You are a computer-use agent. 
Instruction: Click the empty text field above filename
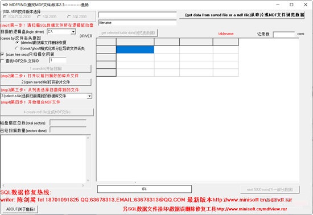[x=138, y=15]
